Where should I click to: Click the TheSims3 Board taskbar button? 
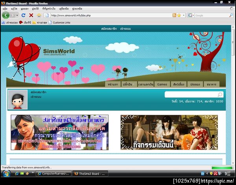coord(90,174)
